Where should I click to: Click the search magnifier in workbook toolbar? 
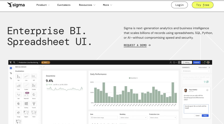(x=14, y=62)
